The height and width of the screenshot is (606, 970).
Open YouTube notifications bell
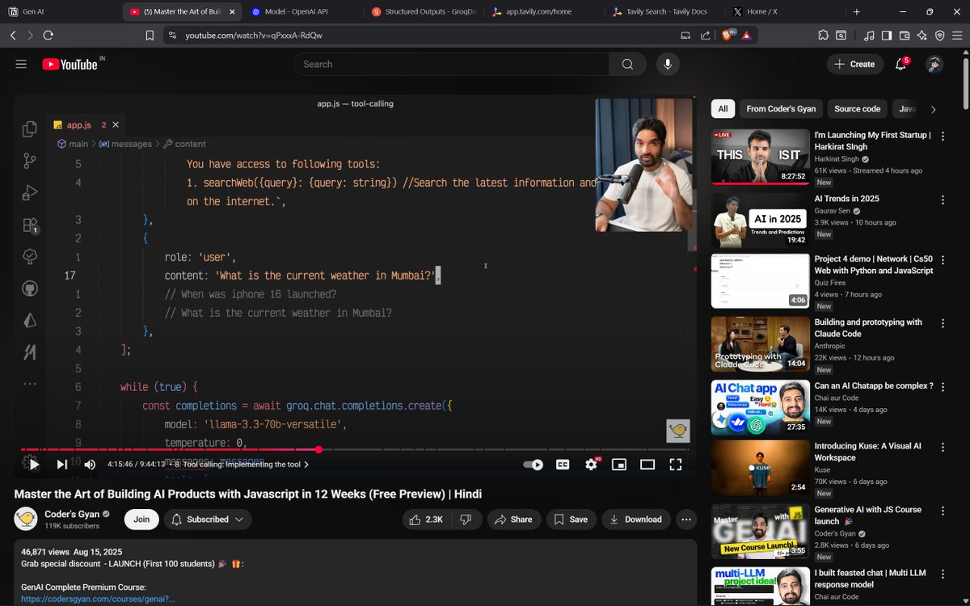tap(900, 64)
